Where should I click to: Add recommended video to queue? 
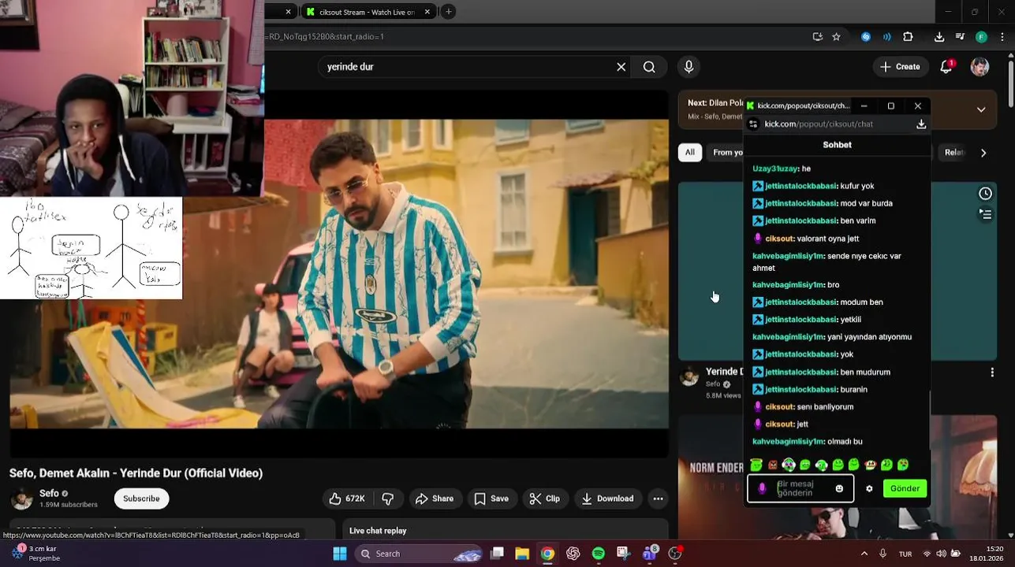[985, 213]
